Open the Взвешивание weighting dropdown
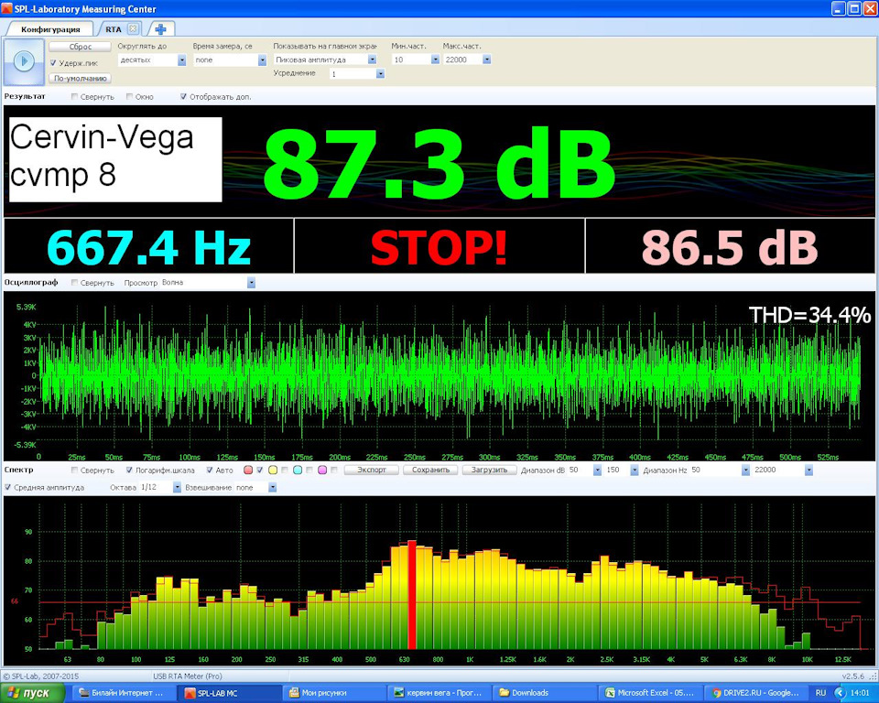 click(273, 487)
